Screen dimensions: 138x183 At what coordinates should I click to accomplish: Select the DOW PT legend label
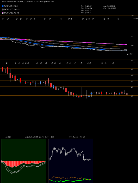click(x=11, y=13)
